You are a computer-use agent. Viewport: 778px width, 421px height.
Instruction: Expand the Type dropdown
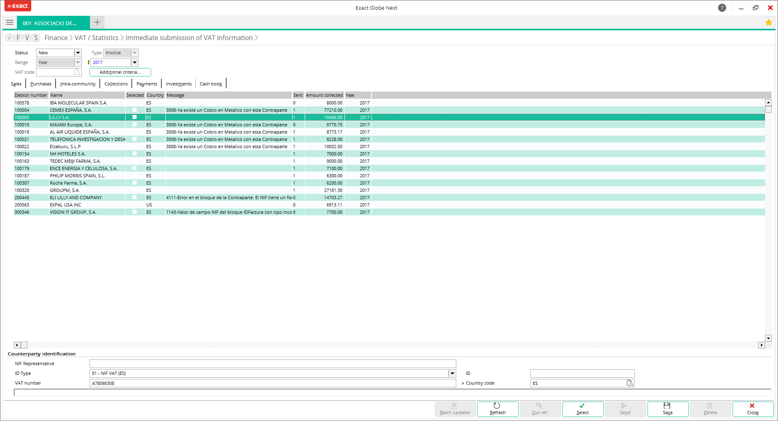click(135, 53)
